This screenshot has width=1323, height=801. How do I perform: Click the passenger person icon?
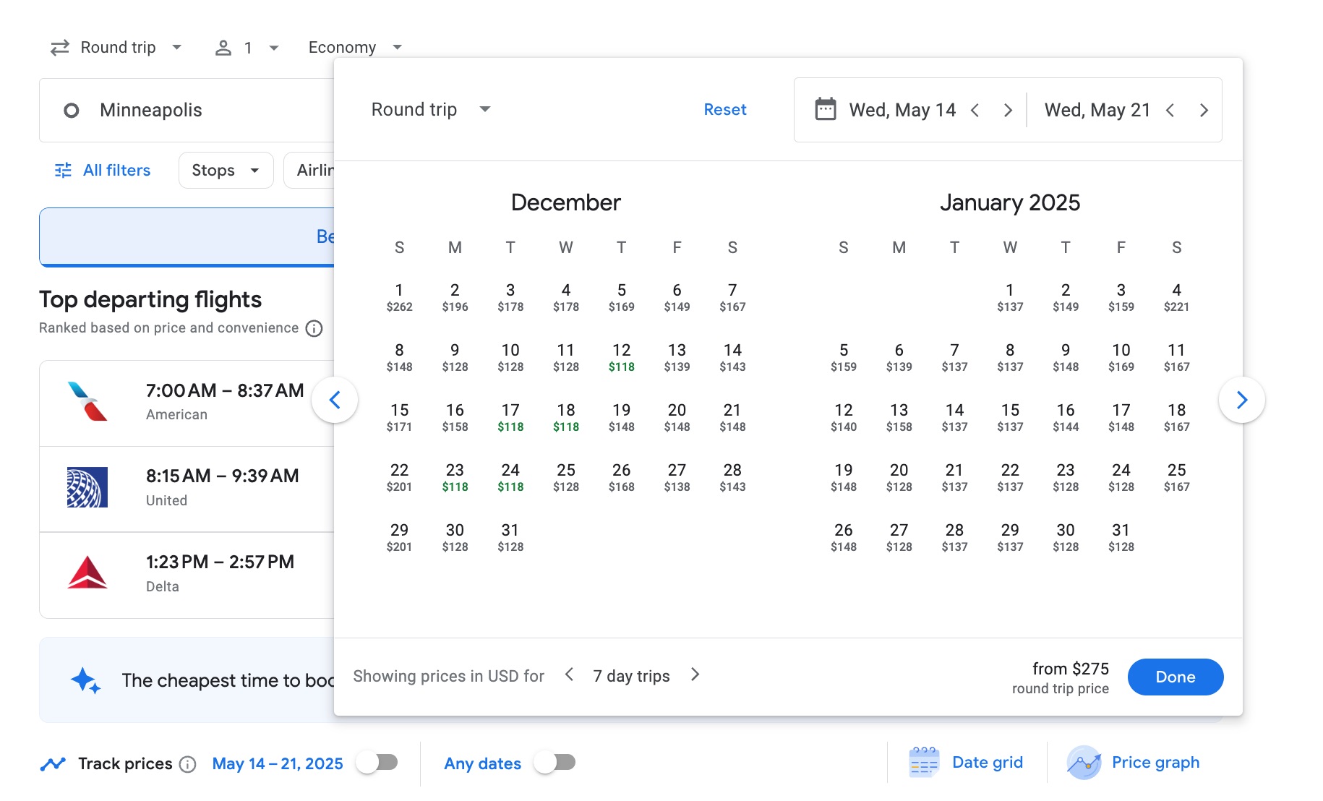(x=224, y=46)
